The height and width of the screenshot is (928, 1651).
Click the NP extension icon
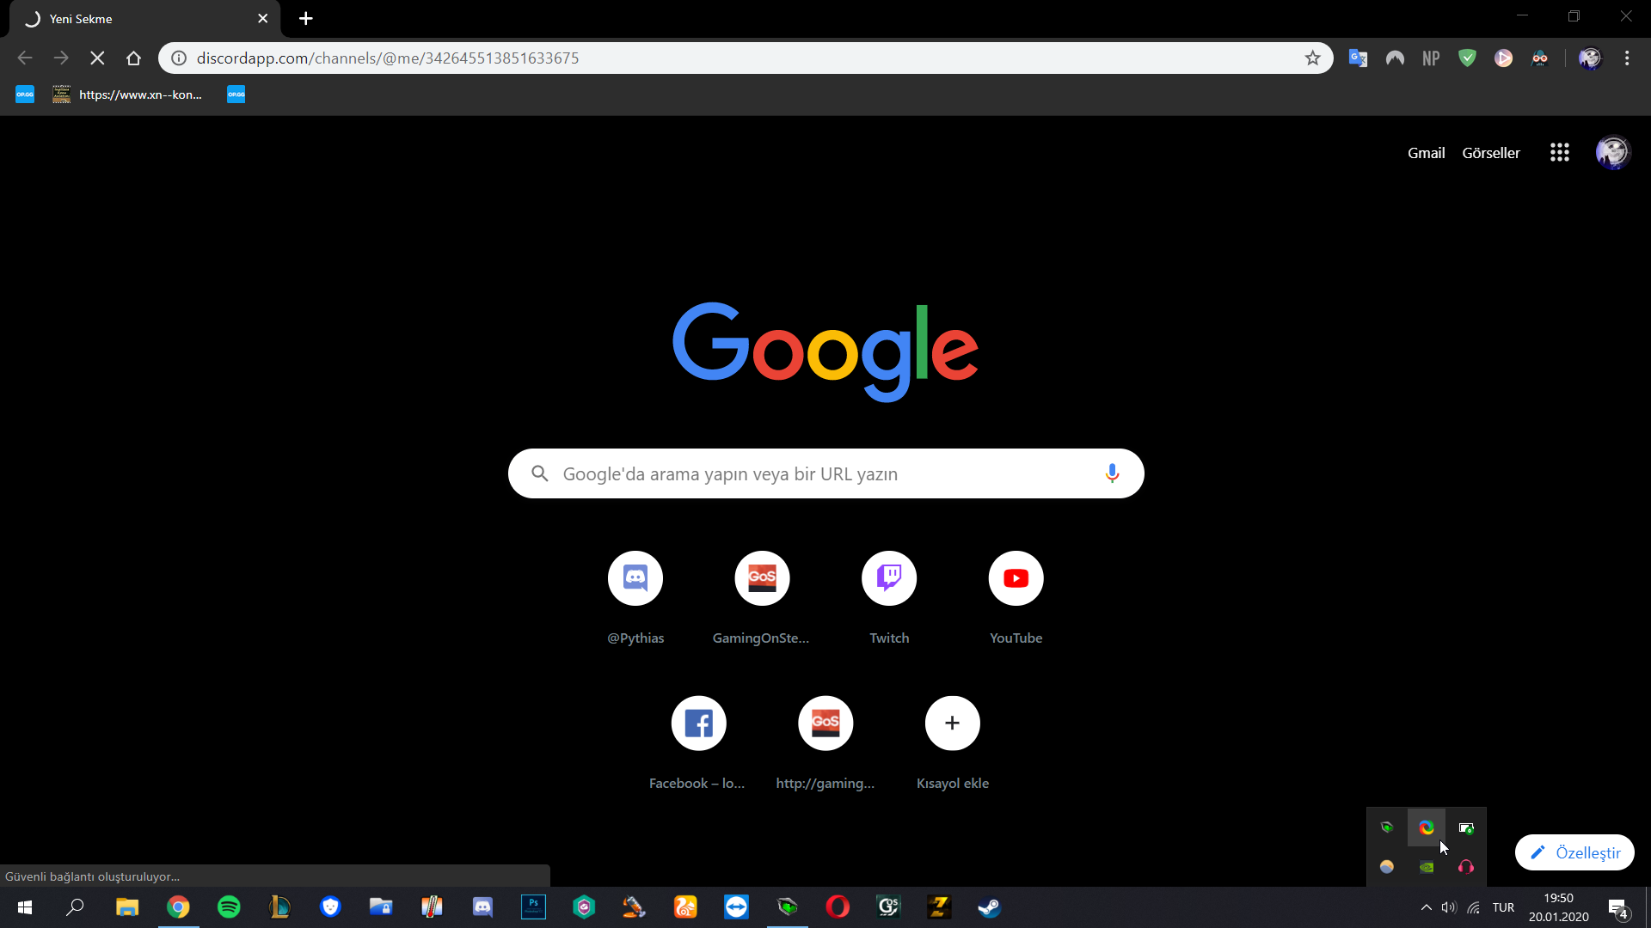click(1431, 58)
